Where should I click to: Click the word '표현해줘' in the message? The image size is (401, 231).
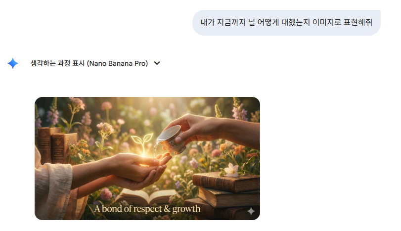tap(358, 23)
